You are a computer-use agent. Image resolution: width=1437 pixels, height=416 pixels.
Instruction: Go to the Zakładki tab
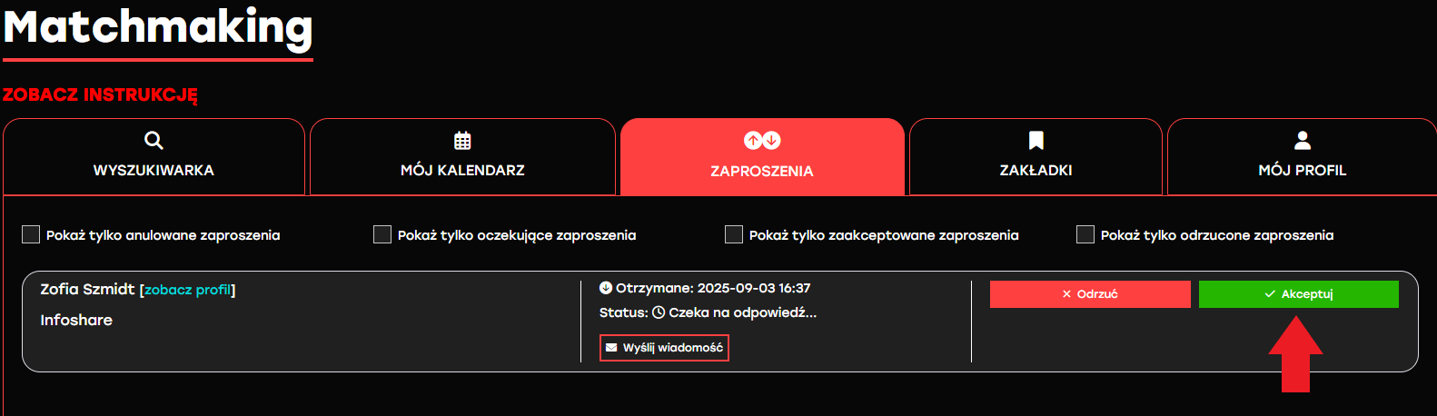[x=1036, y=169]
